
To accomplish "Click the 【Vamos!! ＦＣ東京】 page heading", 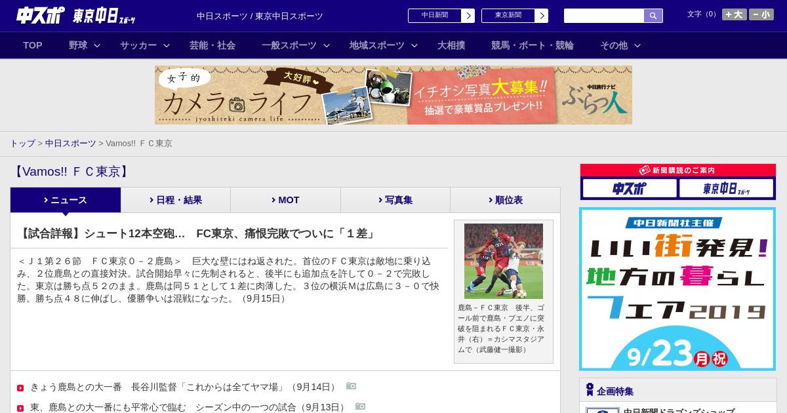I will point(71,172).
